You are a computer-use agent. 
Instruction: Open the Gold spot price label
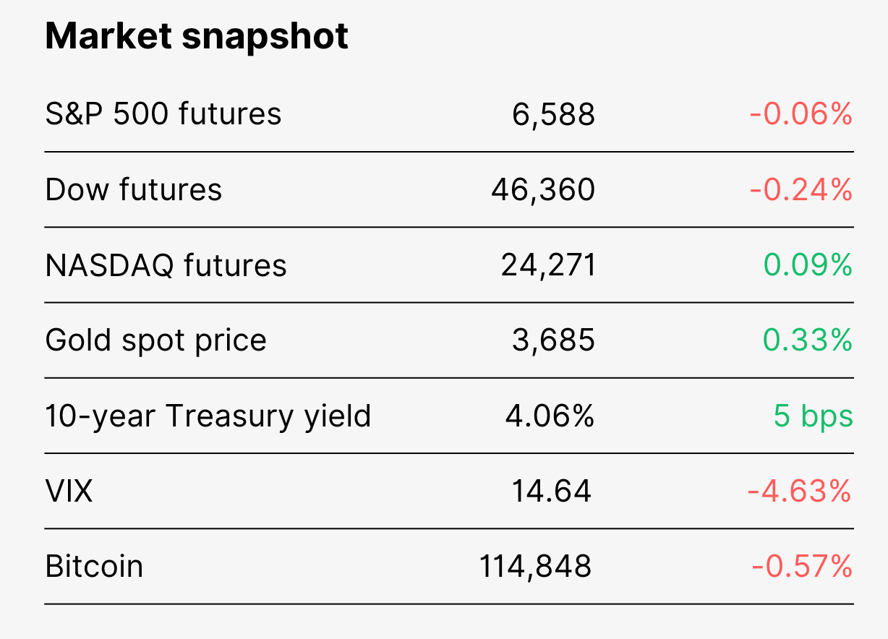point(156,340)
